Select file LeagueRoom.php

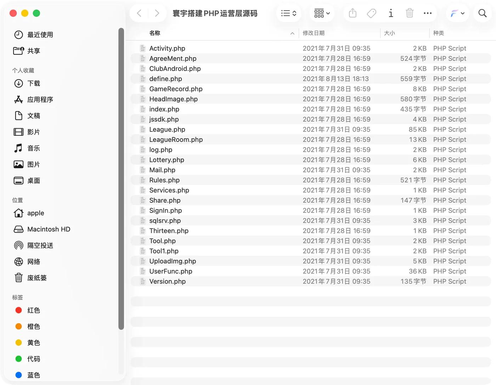click(x=311, y=140)
